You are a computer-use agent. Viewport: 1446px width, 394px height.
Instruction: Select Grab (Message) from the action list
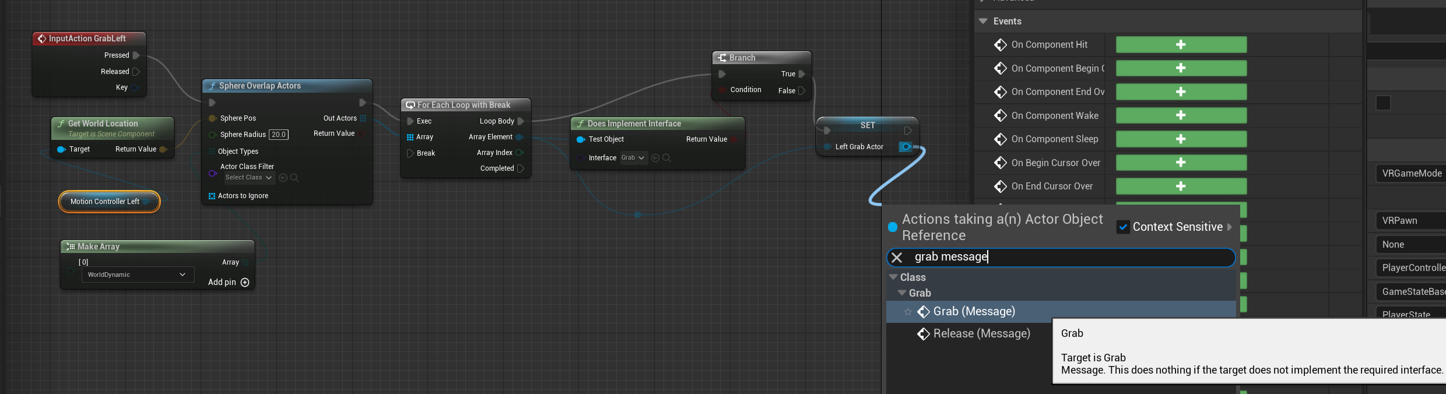(x=974, y=312)
